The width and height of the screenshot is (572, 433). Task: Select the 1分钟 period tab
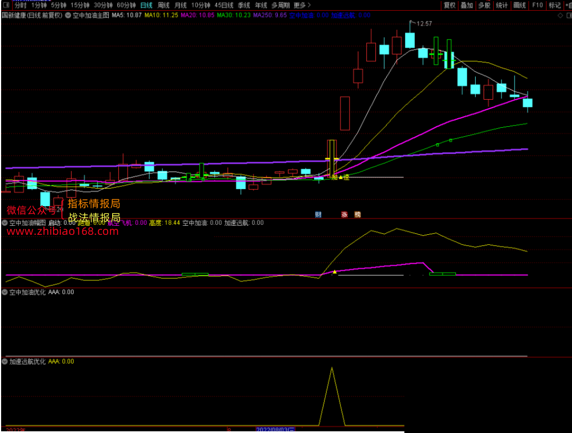click(39, 5)
